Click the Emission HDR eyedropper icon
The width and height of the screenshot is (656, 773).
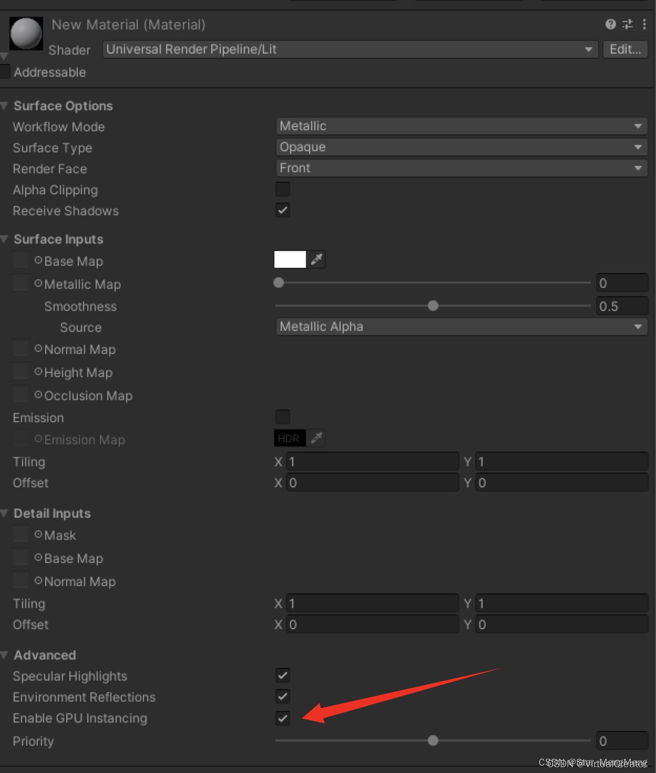click(317, 438)
